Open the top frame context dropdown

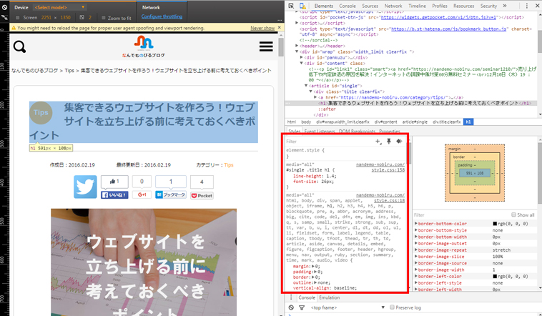[348, 307]
